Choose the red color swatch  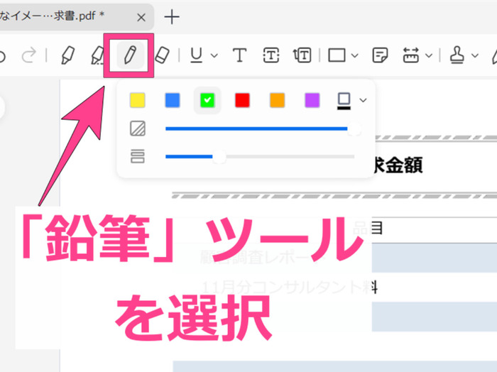click(242, 100)
